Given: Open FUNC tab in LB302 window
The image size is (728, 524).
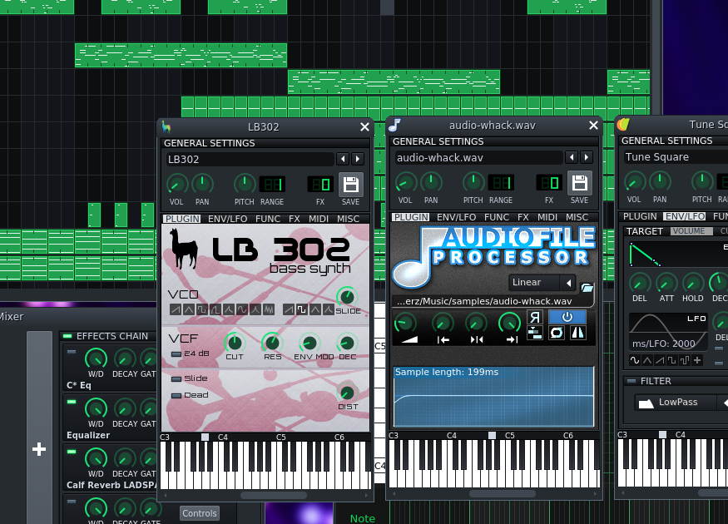Looking at the screenshot, I should [x=268, y=219].
